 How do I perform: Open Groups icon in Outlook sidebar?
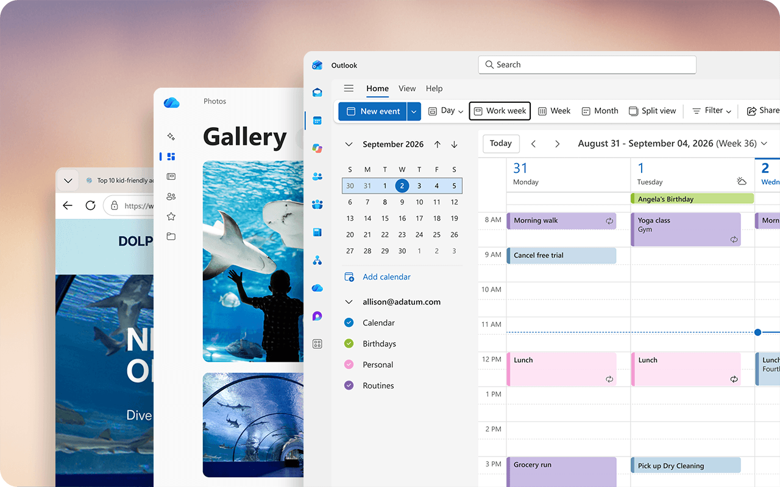(317, 205)
